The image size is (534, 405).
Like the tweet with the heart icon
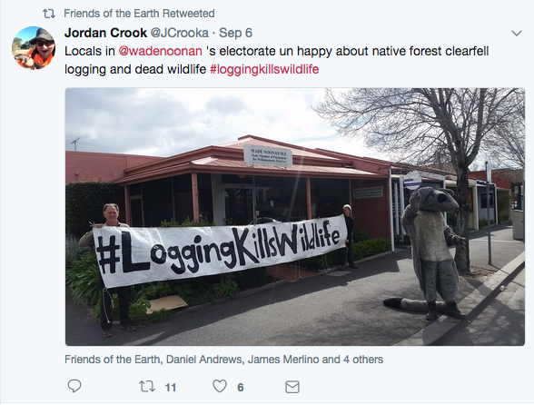tap(220, 387)
